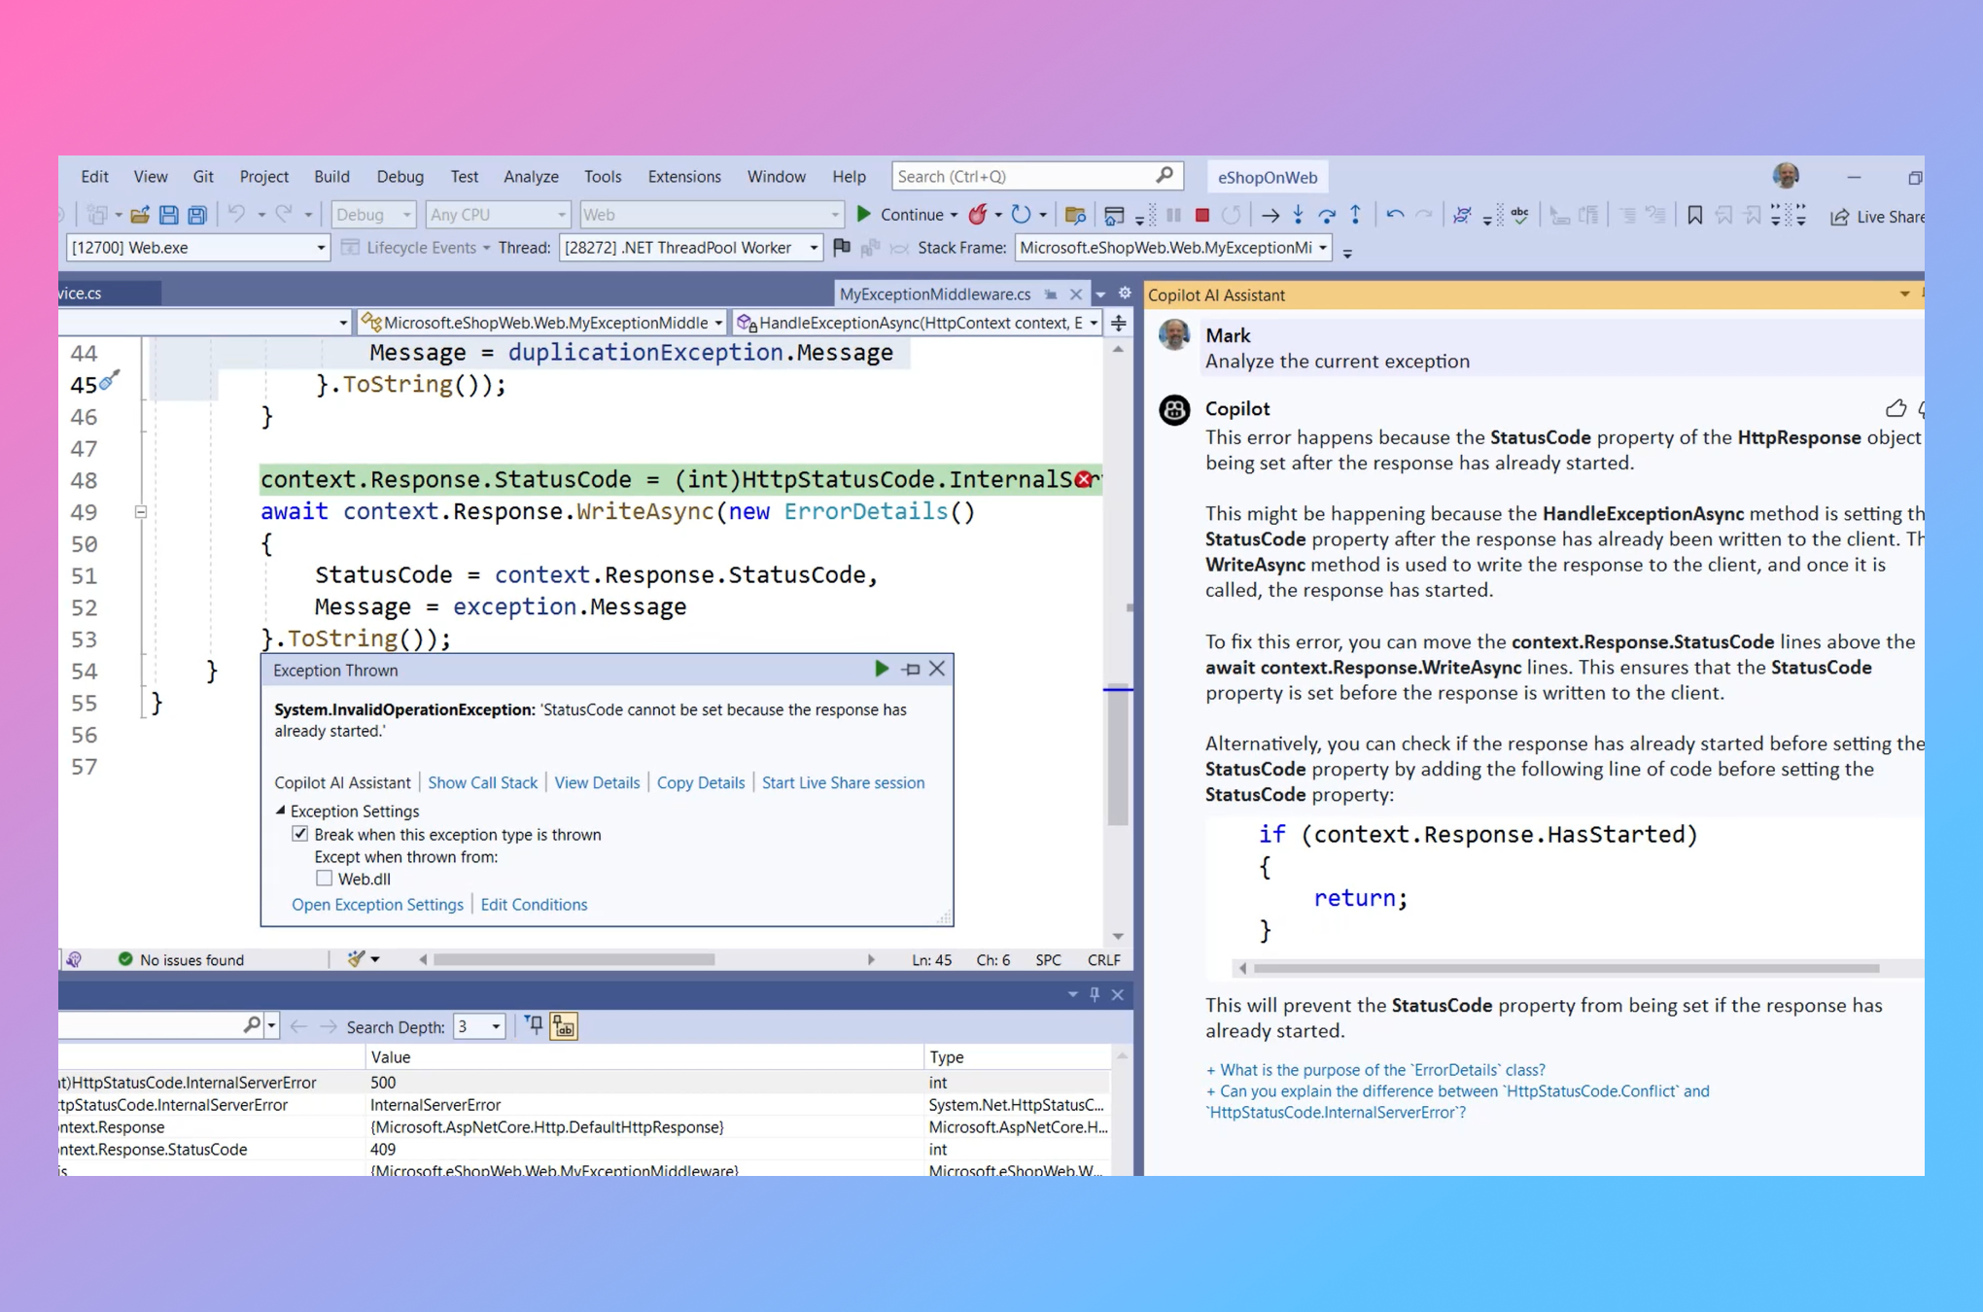Click the red exception error icon on line 48
Screen dimensions: 1983x1312
point(1083,479)
